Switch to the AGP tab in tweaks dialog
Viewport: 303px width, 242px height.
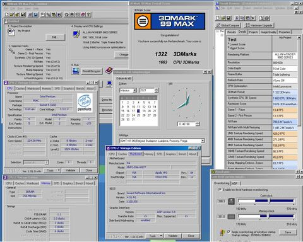235,183
